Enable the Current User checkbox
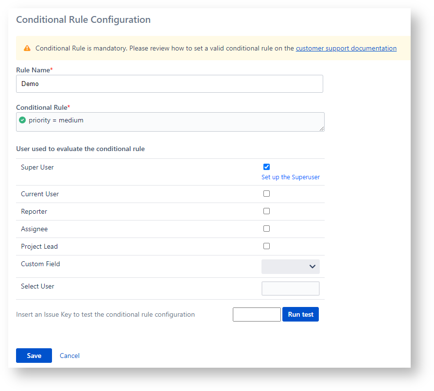434x391 pixels. (266, 194)
